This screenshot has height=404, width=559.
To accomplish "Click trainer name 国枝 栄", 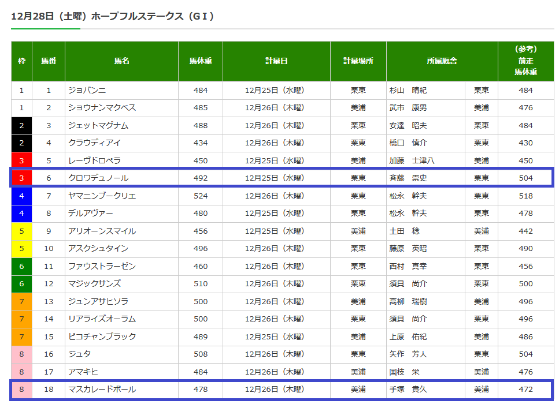I will point(404,372).
